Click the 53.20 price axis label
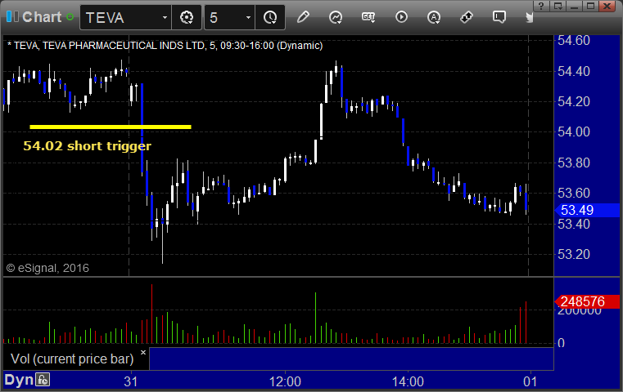Viewport: 623px width, 392px height. 574,254
